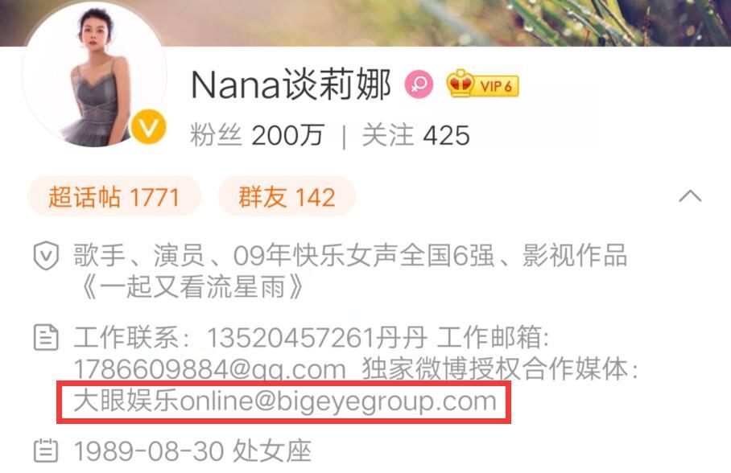Click the document bio icon
731x473 pixels.
(x=46, y=338)
